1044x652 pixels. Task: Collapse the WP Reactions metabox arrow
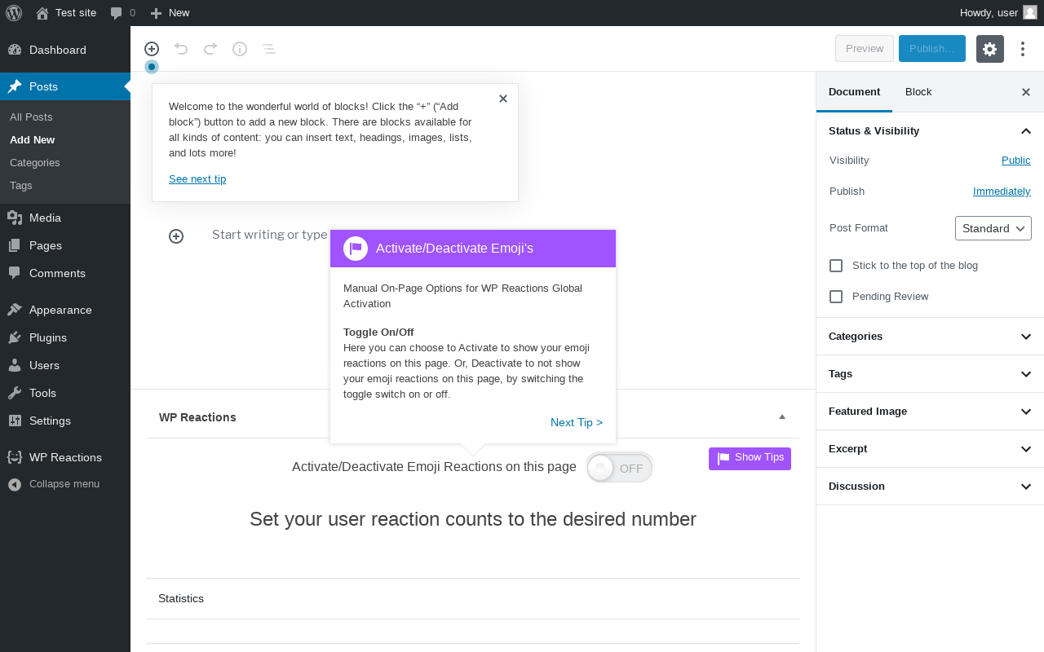click(x=782, y=416)
